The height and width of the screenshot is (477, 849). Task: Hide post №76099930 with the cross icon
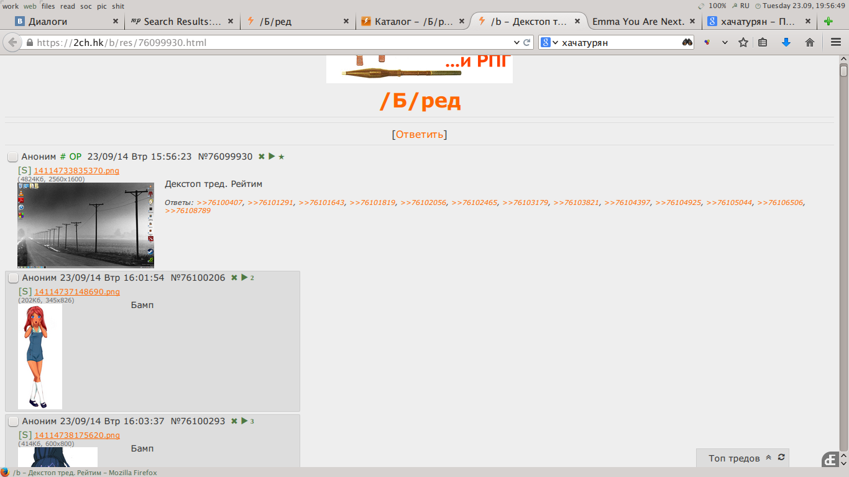pyautogui.click(x=262, y=157)
